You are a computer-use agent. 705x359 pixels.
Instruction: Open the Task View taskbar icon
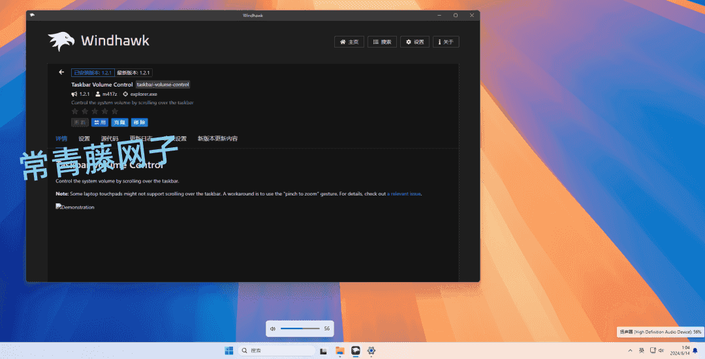[323, 351]
